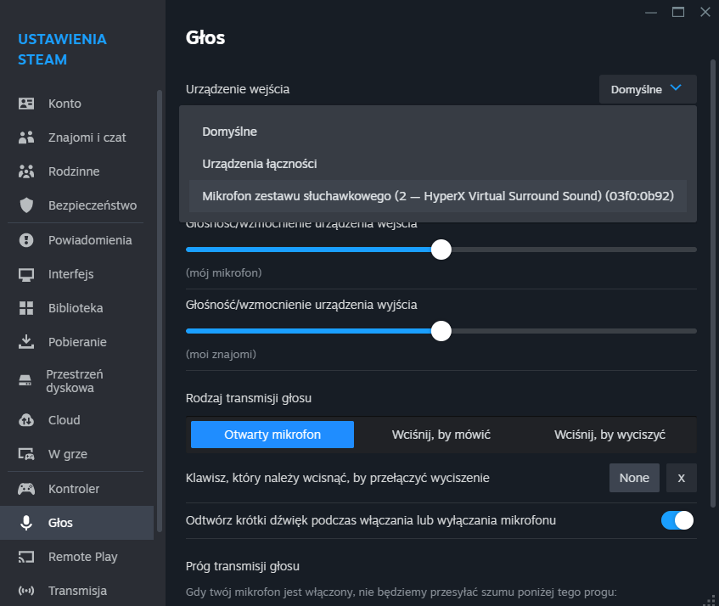719x606 pixels.
Task: Open the Urządzenie wejścia Domyślne dropdown
Action: point(648,89)
